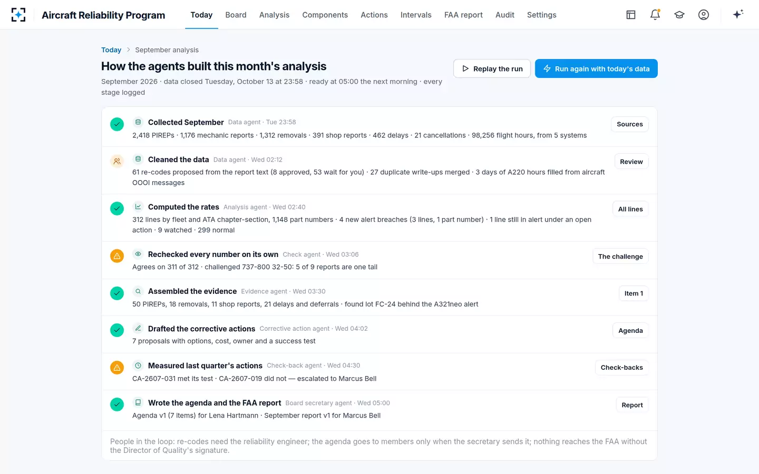The height and width of the screenshot is (474, 759).
Task: Open the Agenda button
Action: pyautogui.click(x=630, y=331)
